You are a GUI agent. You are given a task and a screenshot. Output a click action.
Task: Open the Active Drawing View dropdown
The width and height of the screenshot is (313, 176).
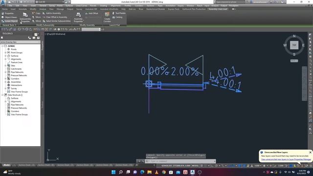click(20, 42)
